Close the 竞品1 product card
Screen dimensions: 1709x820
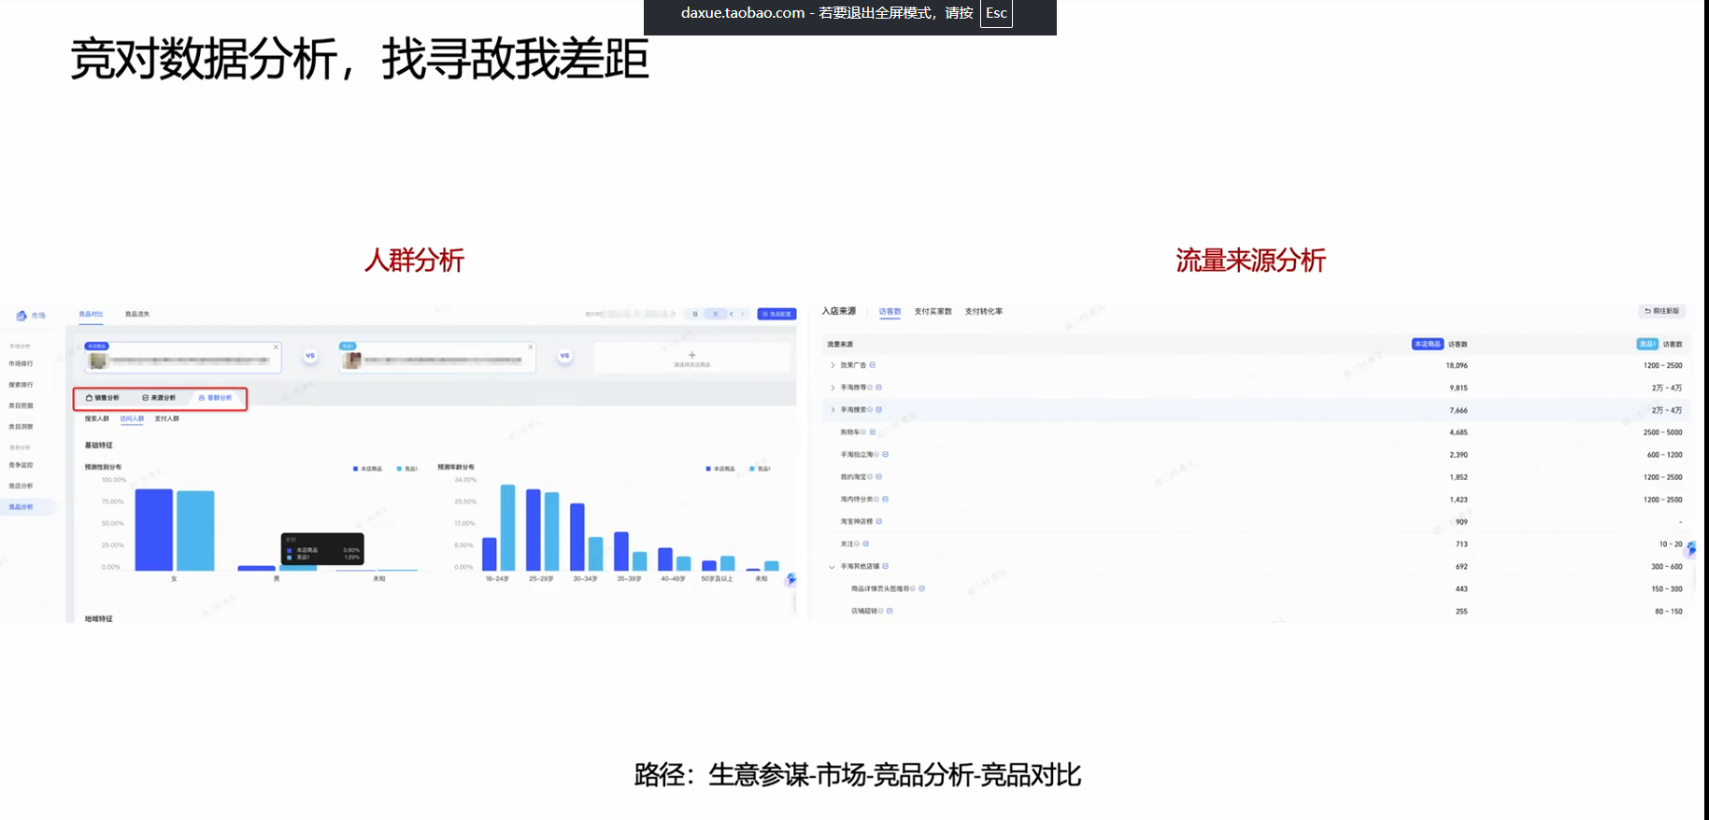tap(531, 346)
